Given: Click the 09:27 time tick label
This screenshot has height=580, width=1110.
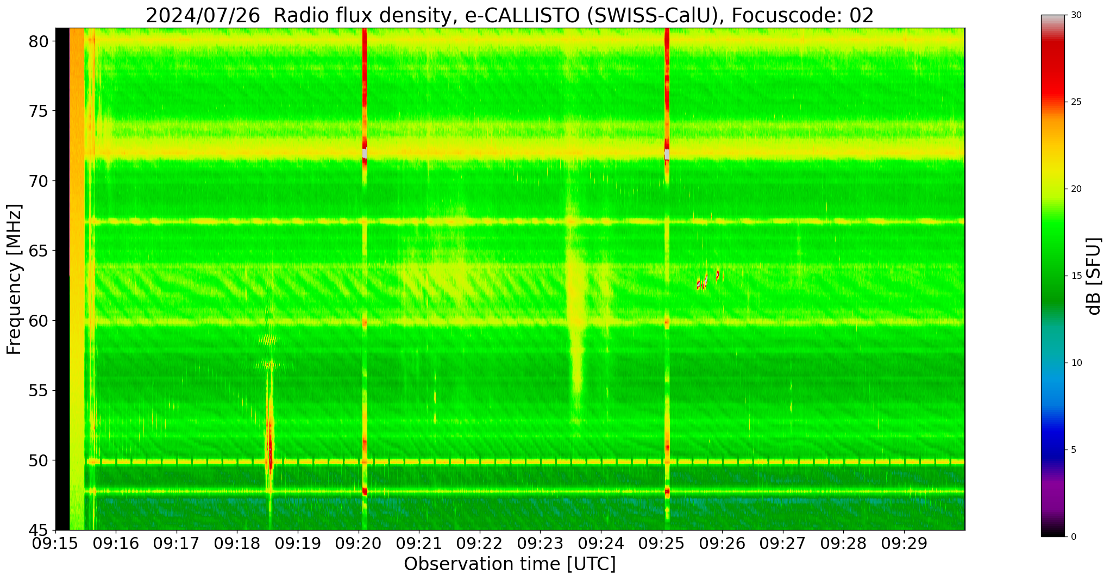Looking at the screenshot, I should tap(783, 543).
